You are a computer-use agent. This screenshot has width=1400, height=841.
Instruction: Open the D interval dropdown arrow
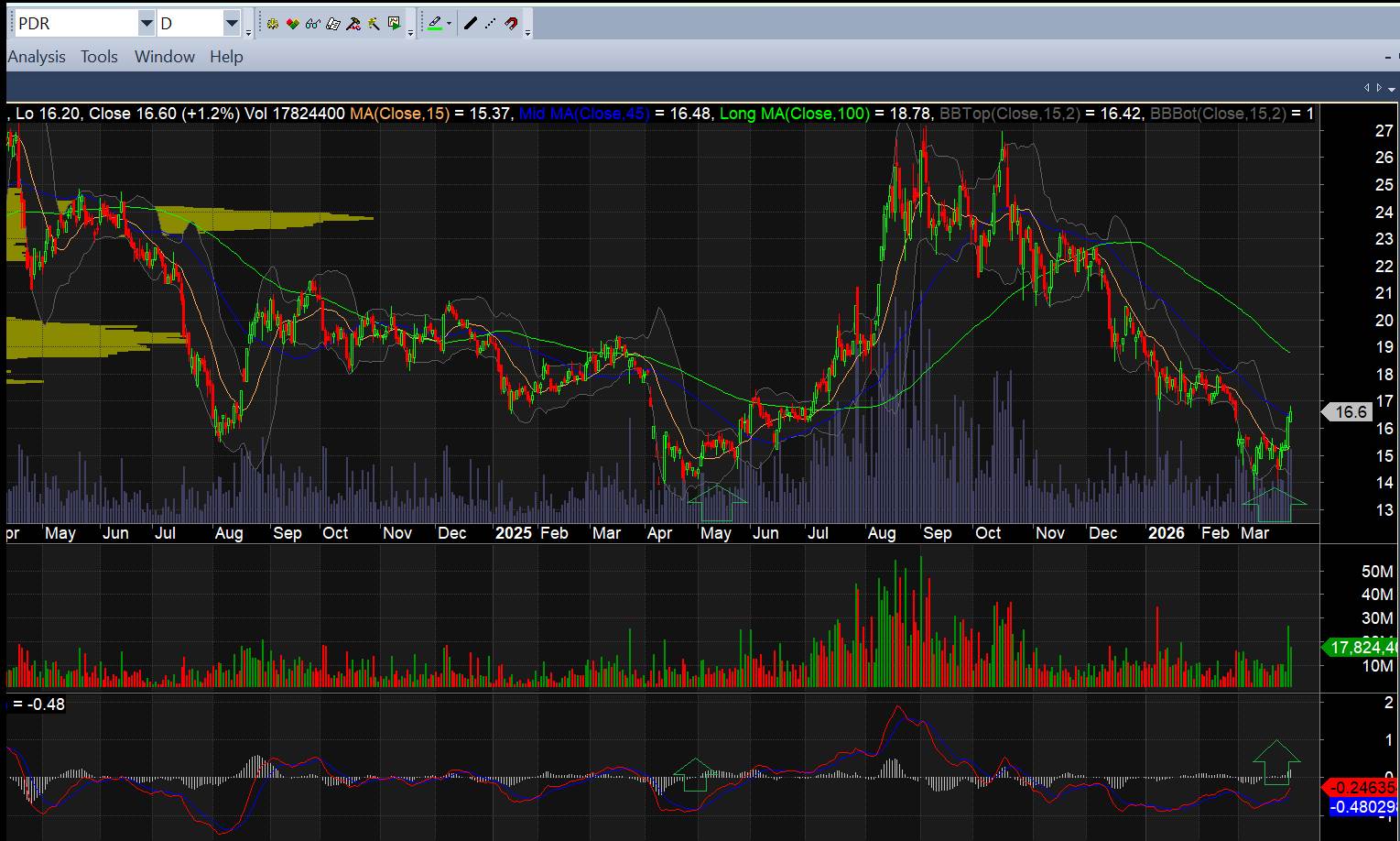[232, 24]
